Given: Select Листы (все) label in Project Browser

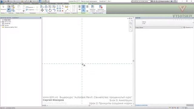Looking at the screenshot, I should coord(8,22).
